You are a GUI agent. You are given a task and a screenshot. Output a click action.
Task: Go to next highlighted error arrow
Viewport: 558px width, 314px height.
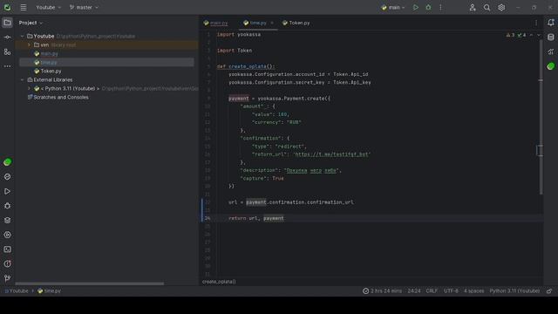[538, 35]
